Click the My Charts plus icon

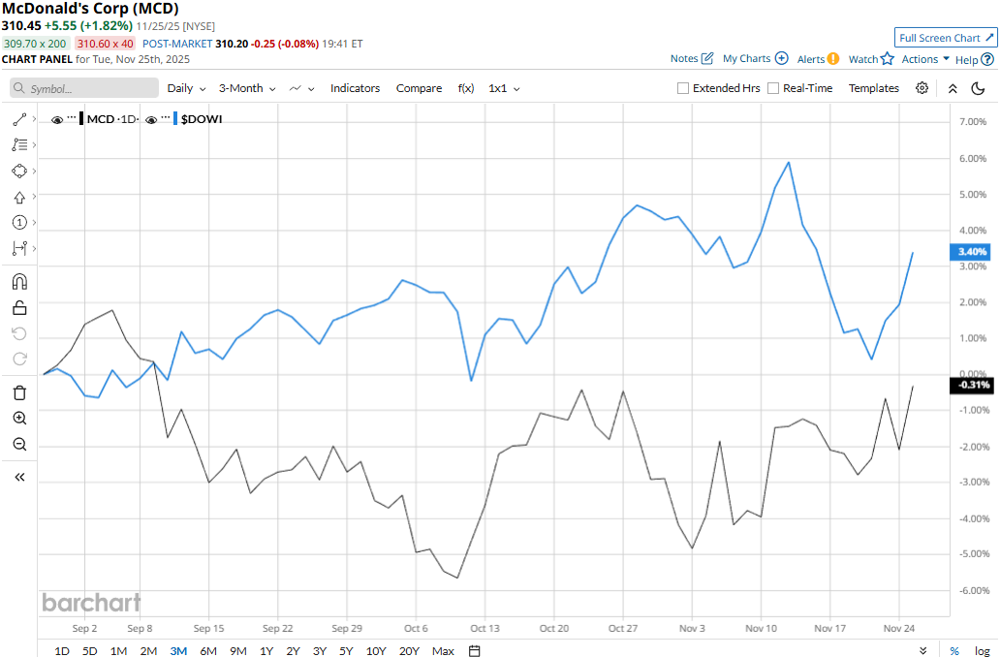coord(781,58)
